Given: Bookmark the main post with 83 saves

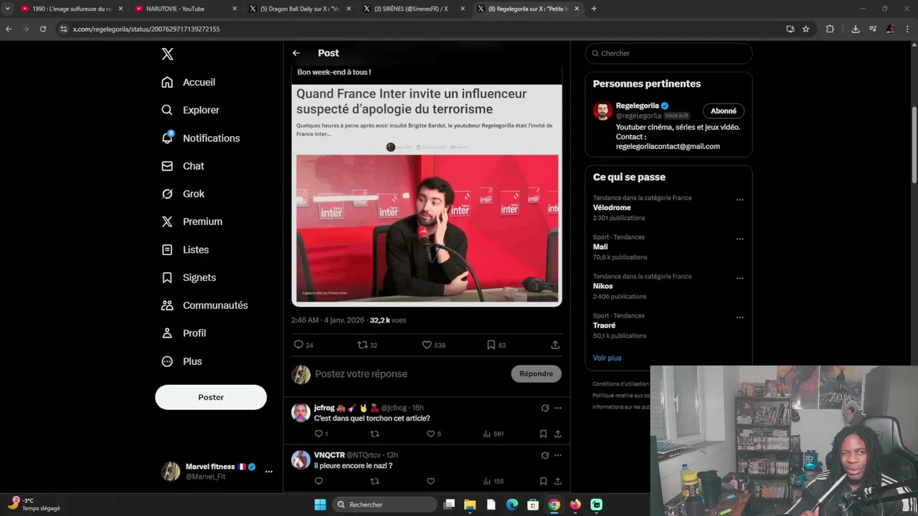Looking at the screenshot, I should pyautogui.click(x=491, y=345).
